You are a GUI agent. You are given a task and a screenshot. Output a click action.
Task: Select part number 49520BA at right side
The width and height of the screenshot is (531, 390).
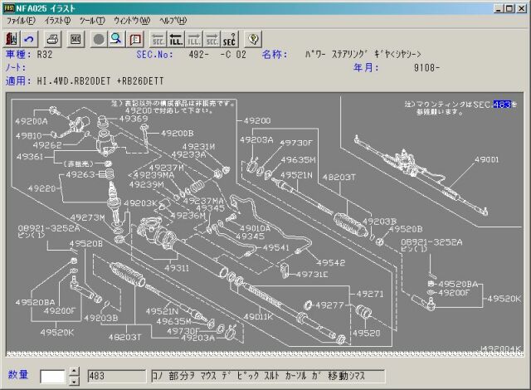tap(458, 284)
